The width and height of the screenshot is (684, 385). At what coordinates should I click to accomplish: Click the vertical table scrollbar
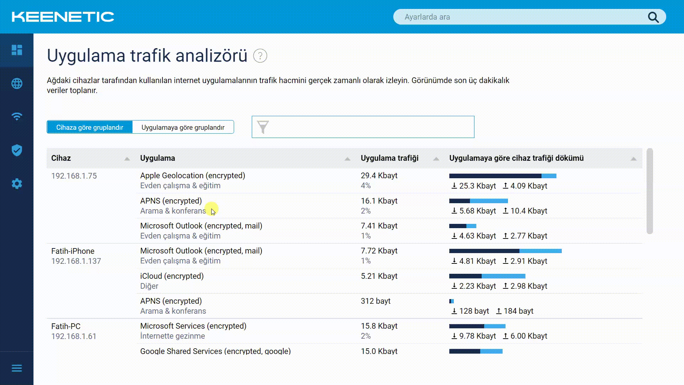(650, 191)
